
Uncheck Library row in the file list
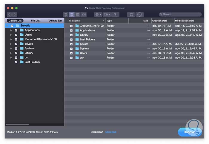71,35
